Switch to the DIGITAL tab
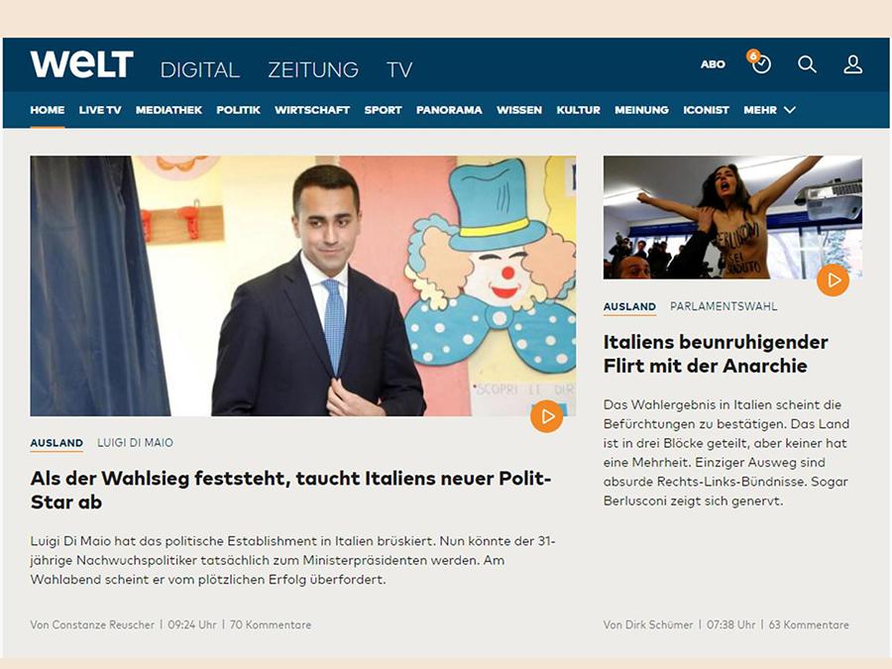 click(200, 69)
